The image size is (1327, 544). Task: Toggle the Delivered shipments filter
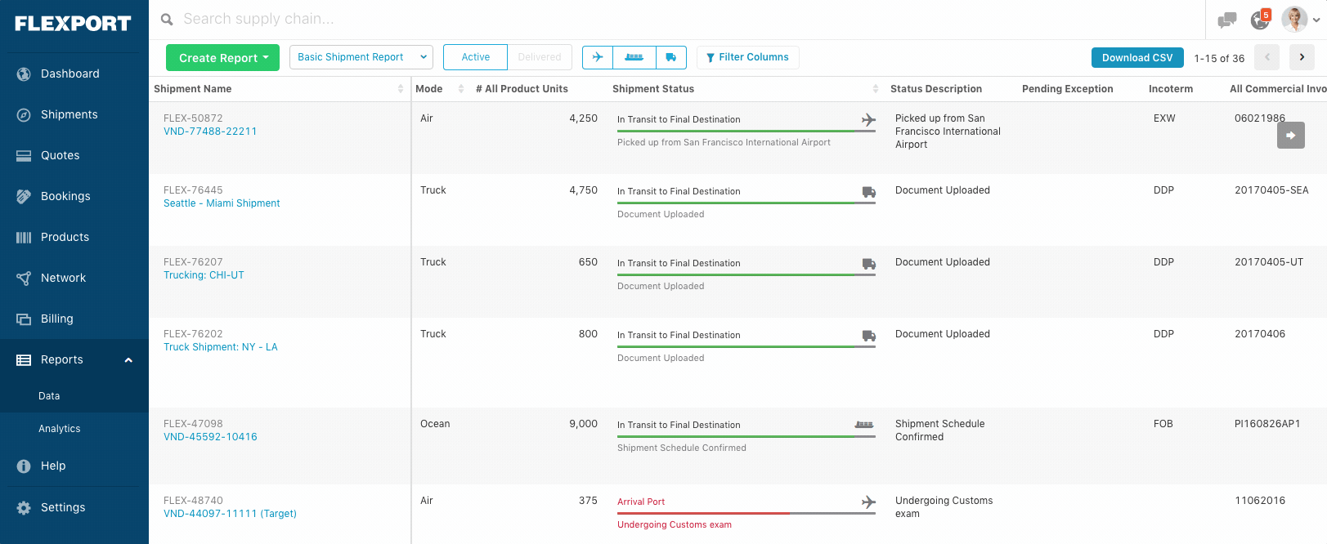click(540, 57)
